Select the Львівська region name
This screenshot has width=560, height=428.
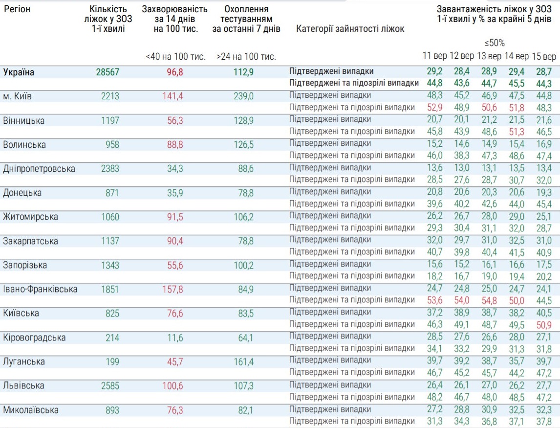pyautogui.click(x=23, y=385)
